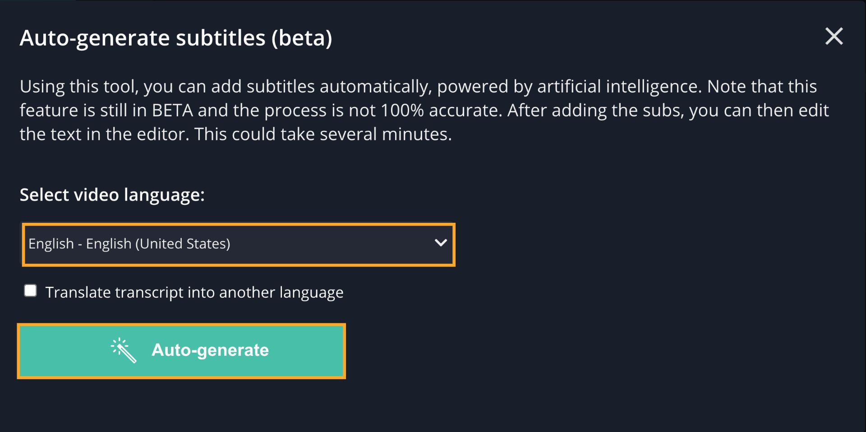Viewport: 866px width, 432px height.
Task: Click the BETA feature description paragraph
Action: [x=424, y=110]
